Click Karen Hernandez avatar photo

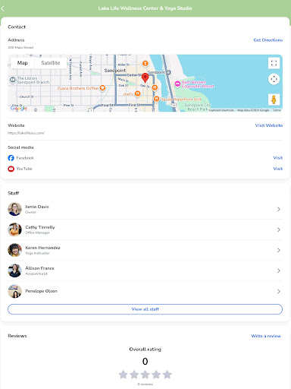tap(14, 250)
